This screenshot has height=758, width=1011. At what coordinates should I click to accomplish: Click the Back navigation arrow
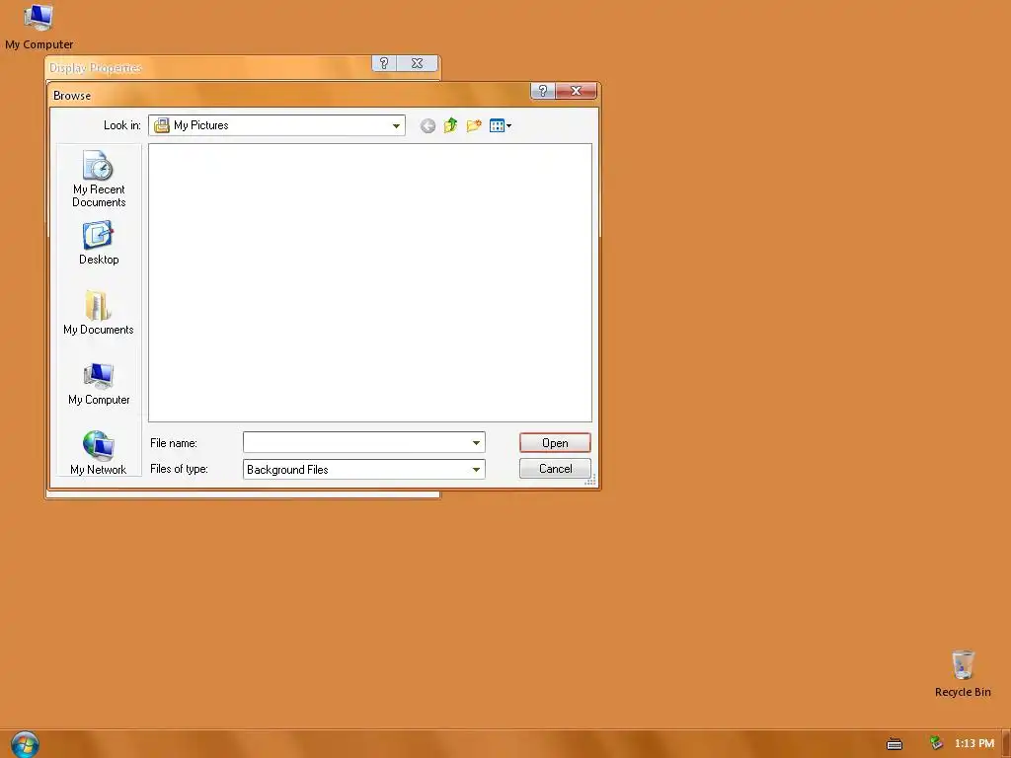tap(428, 125)
